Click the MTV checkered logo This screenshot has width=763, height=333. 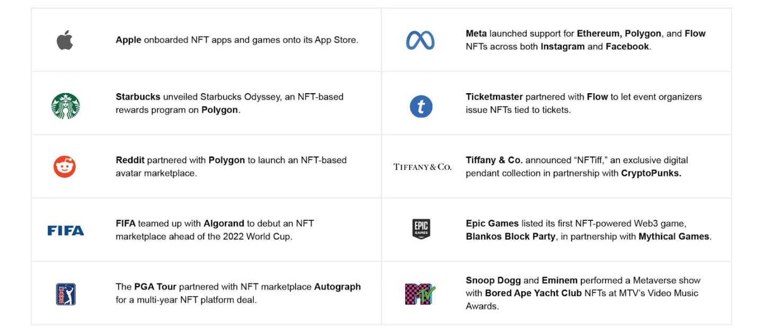[x=420, y=294]
